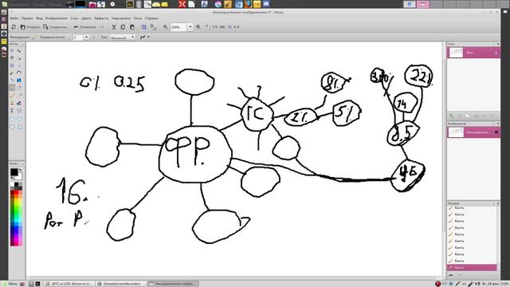Click the Сохранить button

point(55,27)
